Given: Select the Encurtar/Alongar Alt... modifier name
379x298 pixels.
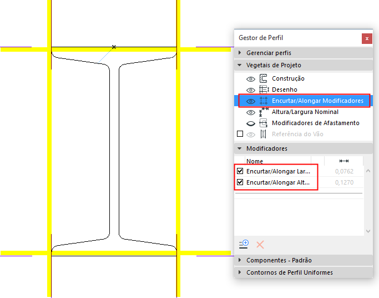Looking at the screenshot, I should click(x=278, y=182).
